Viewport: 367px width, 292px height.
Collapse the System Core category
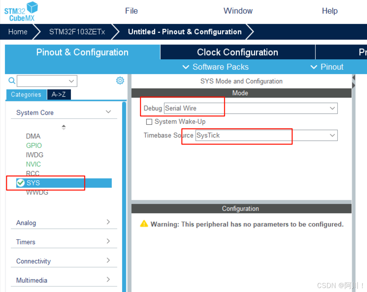tap(64, 112)
